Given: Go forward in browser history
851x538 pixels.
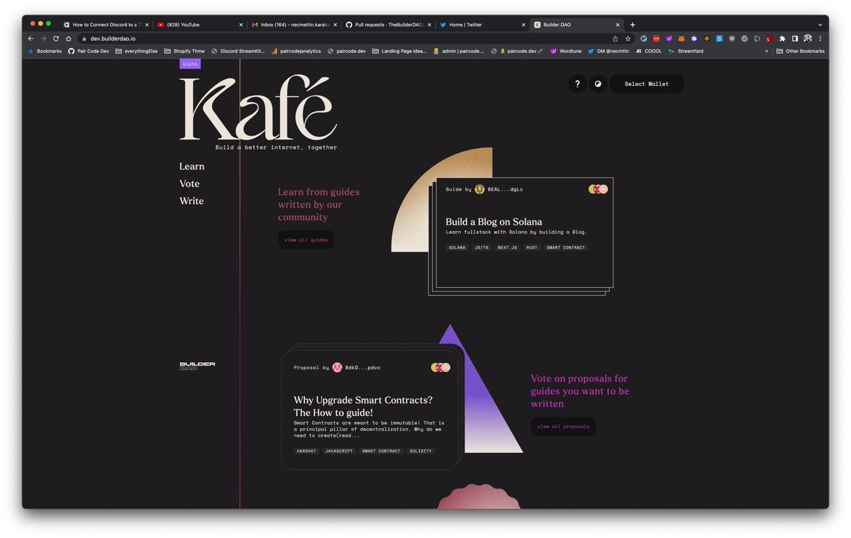Looking at the screenshot, I should [x=43, y=38].
